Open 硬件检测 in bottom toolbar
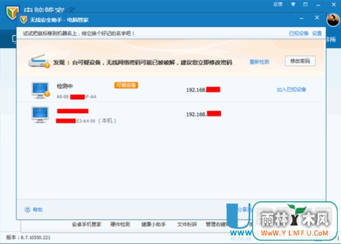341x244 pixels. (120, 224)
